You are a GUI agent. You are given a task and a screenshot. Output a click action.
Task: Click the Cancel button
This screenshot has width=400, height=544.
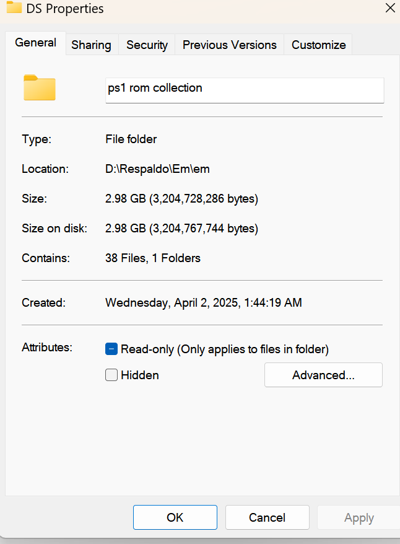[267, 517]
